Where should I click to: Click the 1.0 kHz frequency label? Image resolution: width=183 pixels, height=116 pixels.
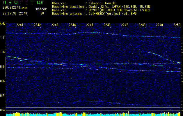pyautogui.click(x=3, y=52)
